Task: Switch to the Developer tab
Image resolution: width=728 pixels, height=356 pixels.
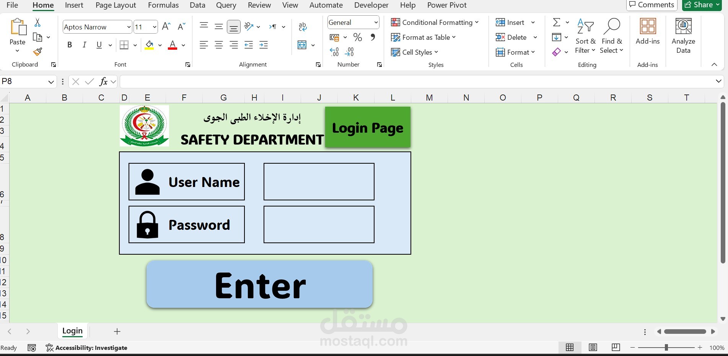Action: 371,5
